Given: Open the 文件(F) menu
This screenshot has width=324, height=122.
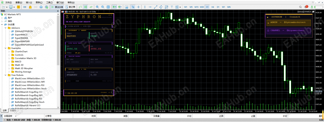Looking at the screenshot, I should (x=8, y=2).
